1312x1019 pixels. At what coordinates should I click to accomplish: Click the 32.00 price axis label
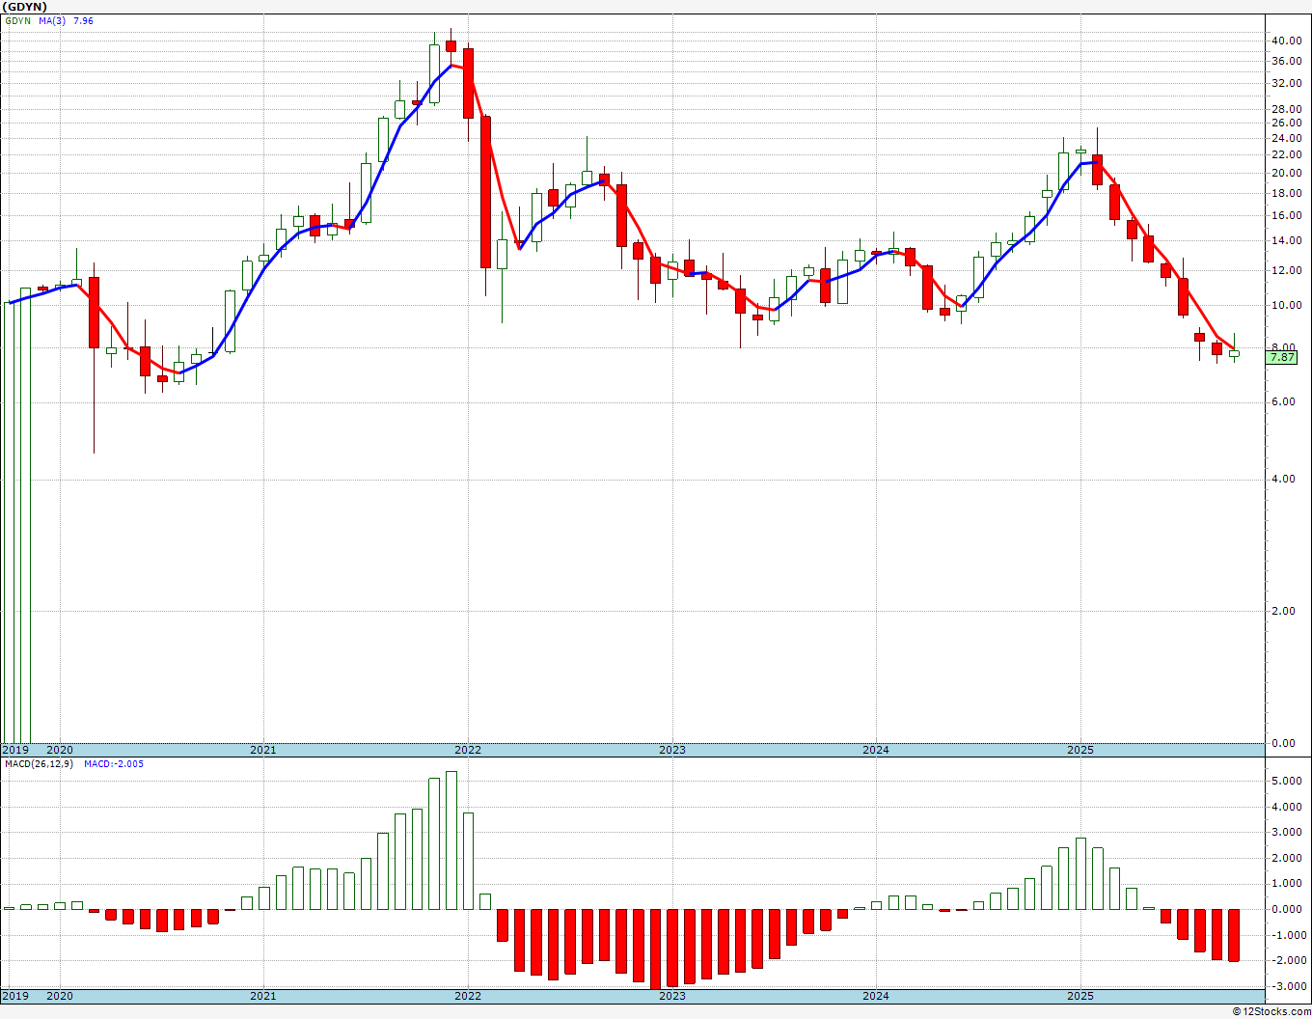tap(1286, 83)
